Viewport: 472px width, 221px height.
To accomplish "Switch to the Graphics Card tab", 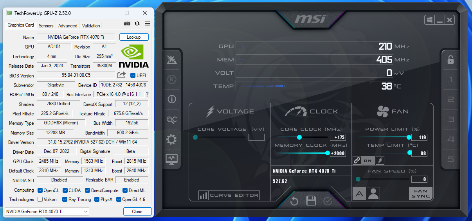I will pos(21,25).
